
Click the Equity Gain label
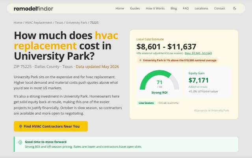pyautogui.click(x=196, y=73)
